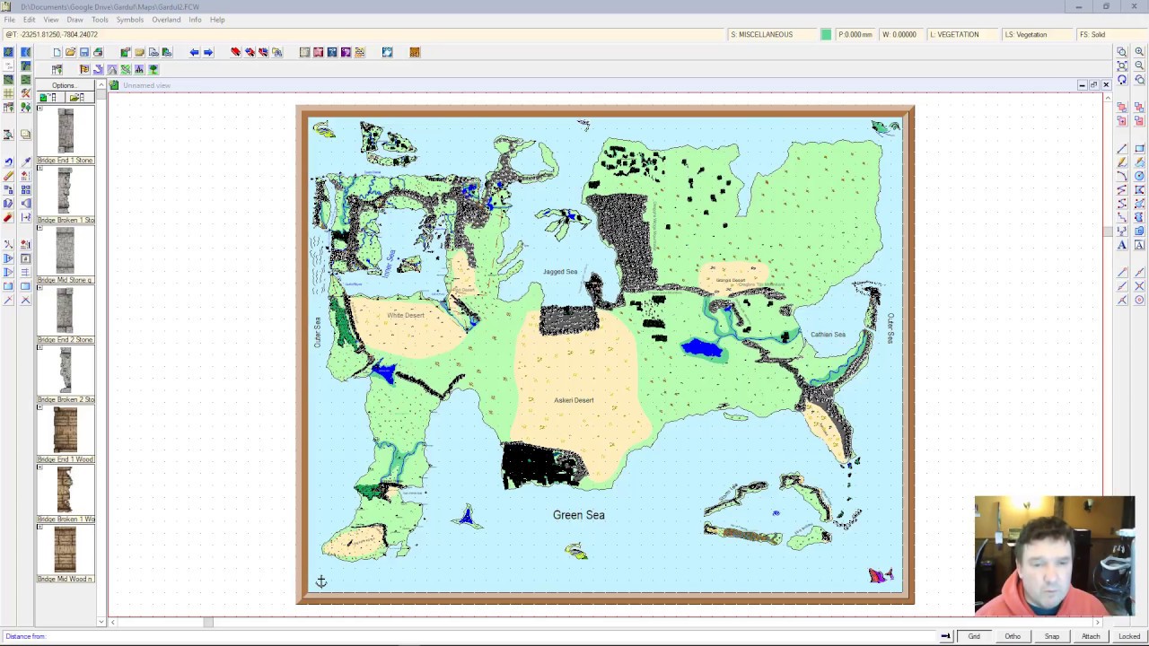This screenshot has width=1149, height=646.
Task: Click the Save file icon in toolbar
Action: (x=84, y=52)
